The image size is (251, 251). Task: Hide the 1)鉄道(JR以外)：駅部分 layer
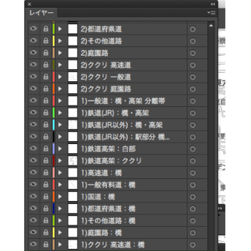pyautogui.click(x=33, y=136)
